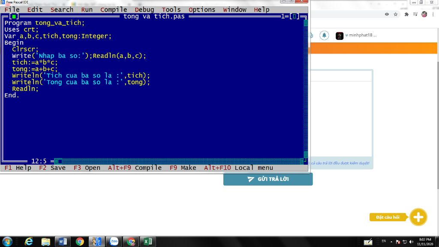The image size is (439, 247).
Task: Open Excel from taskbar
Action: [148, 241]
